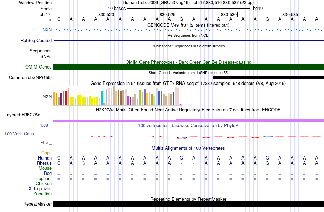Click the 10 bases scale text

point(117,9)
